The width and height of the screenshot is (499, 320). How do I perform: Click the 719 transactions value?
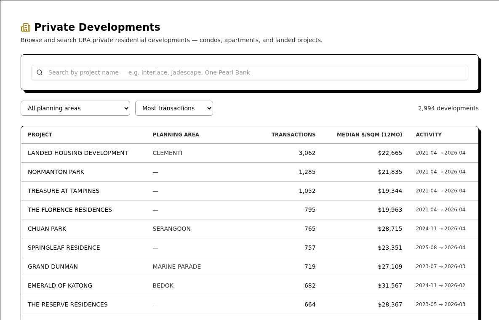[310, 267]
